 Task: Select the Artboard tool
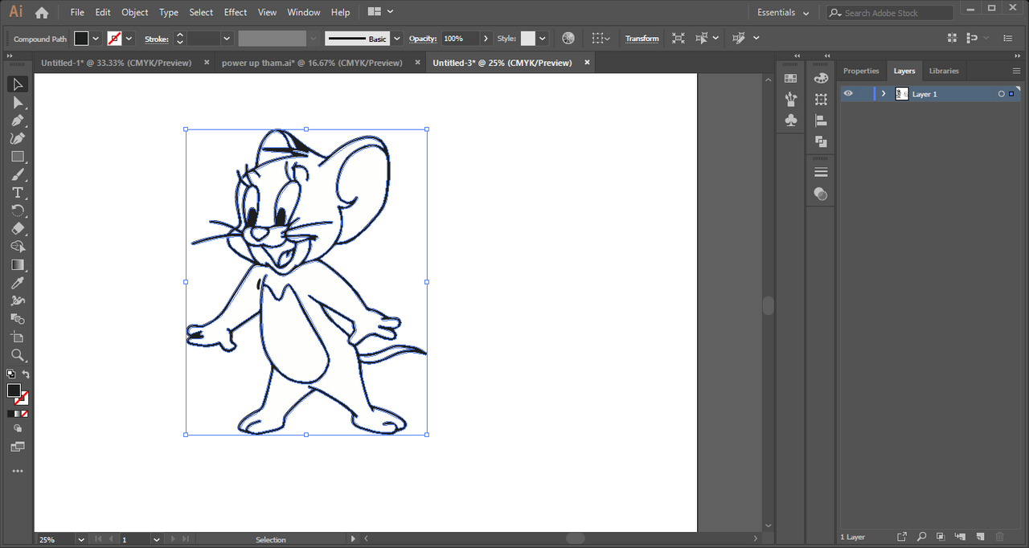coord(18,337)
